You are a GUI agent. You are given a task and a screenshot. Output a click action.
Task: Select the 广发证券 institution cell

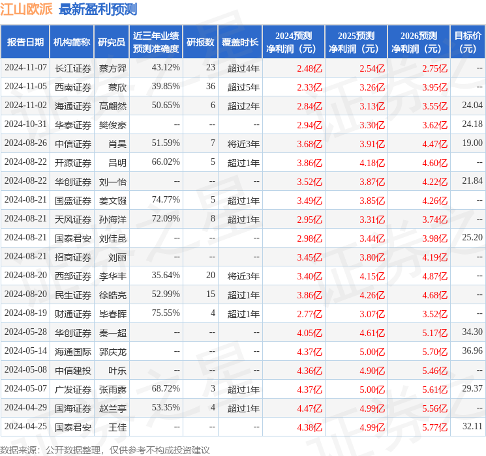point(73,390)
